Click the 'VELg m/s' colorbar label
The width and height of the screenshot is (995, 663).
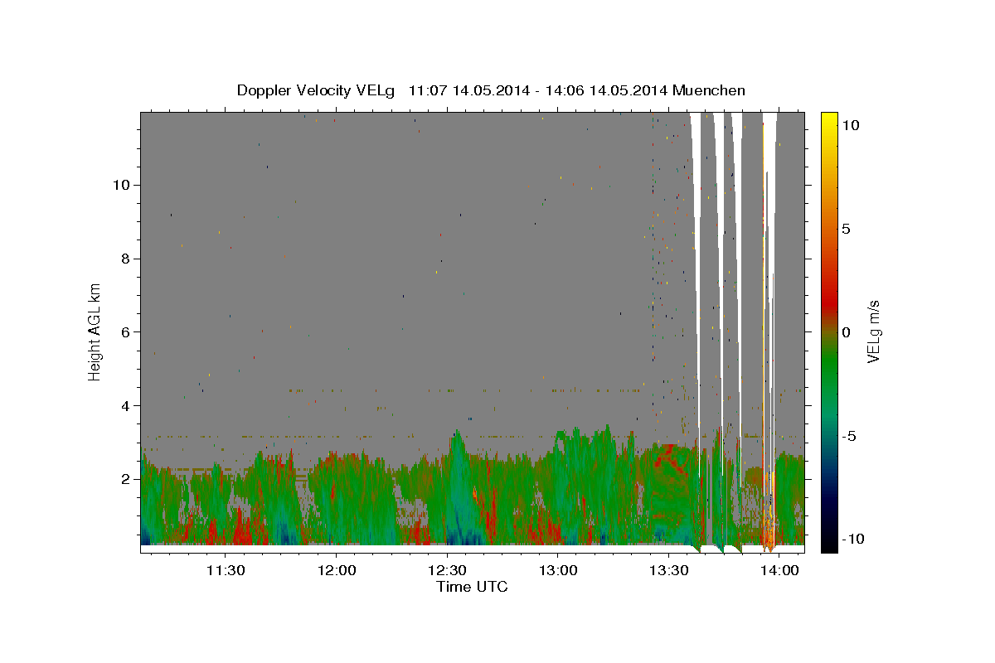pyautogui.click(x=873, y=331)
